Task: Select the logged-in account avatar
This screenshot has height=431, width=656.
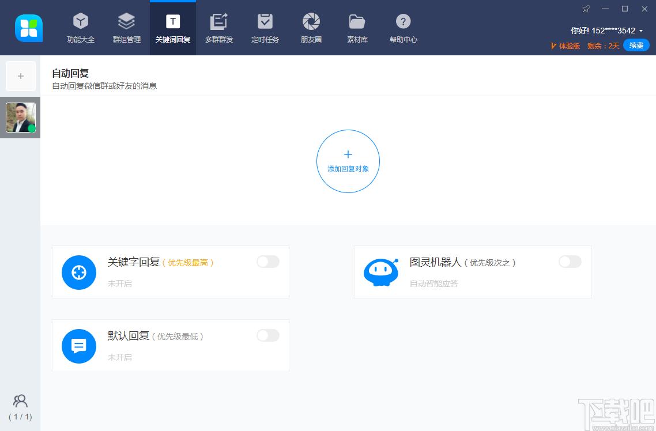Action: click(x=21, y=118)
